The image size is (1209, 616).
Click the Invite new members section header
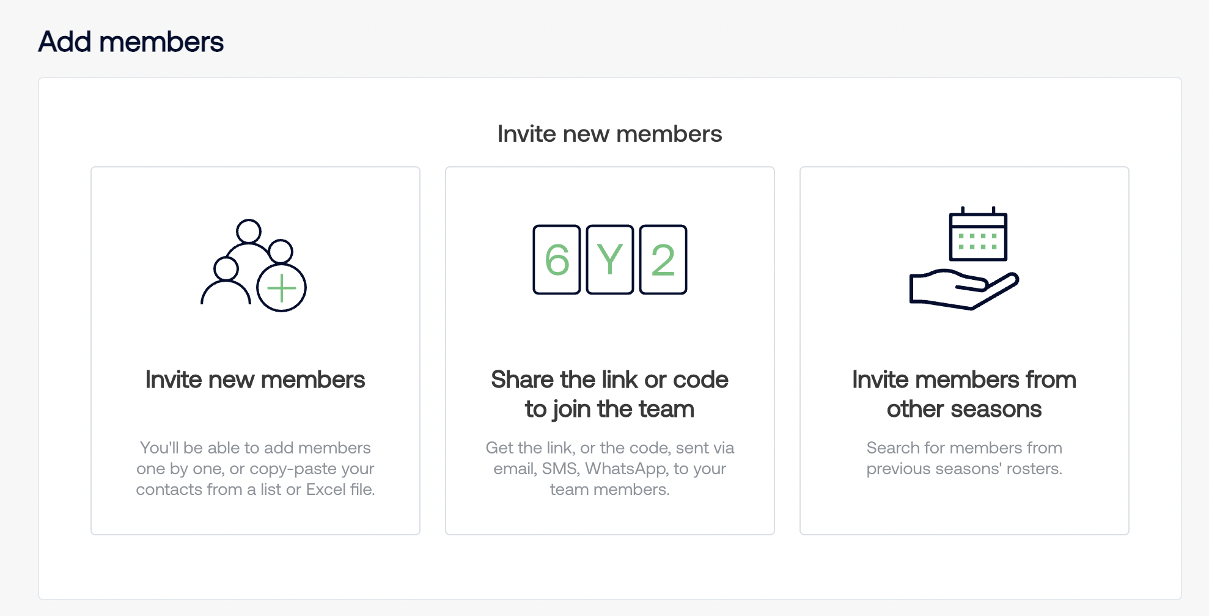(610, 134)
